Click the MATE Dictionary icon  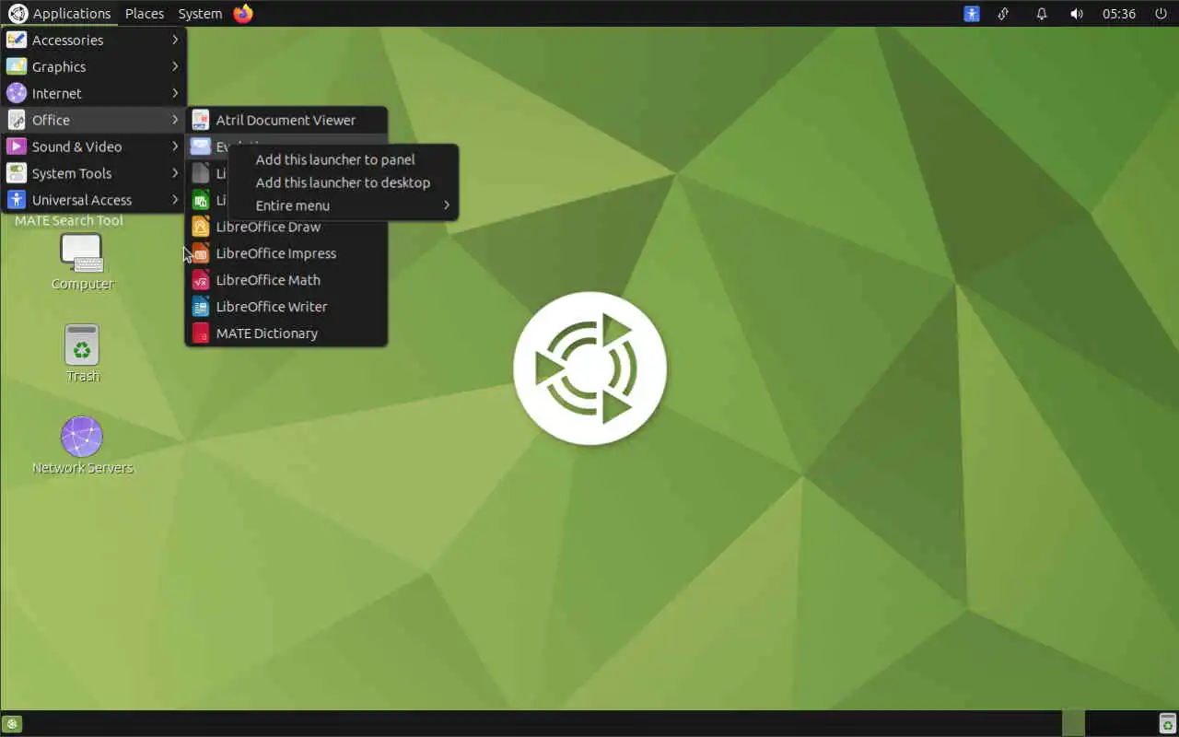[x=201, y=333]
